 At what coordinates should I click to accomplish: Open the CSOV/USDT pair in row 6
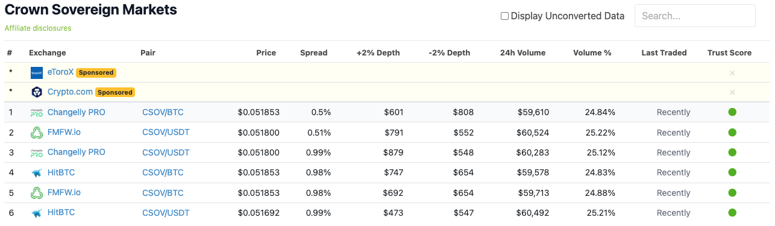(166, 213)
